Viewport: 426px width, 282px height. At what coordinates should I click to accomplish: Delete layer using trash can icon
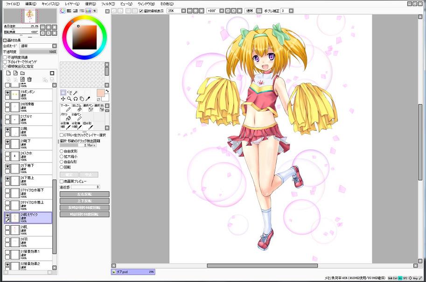[29, 80]
